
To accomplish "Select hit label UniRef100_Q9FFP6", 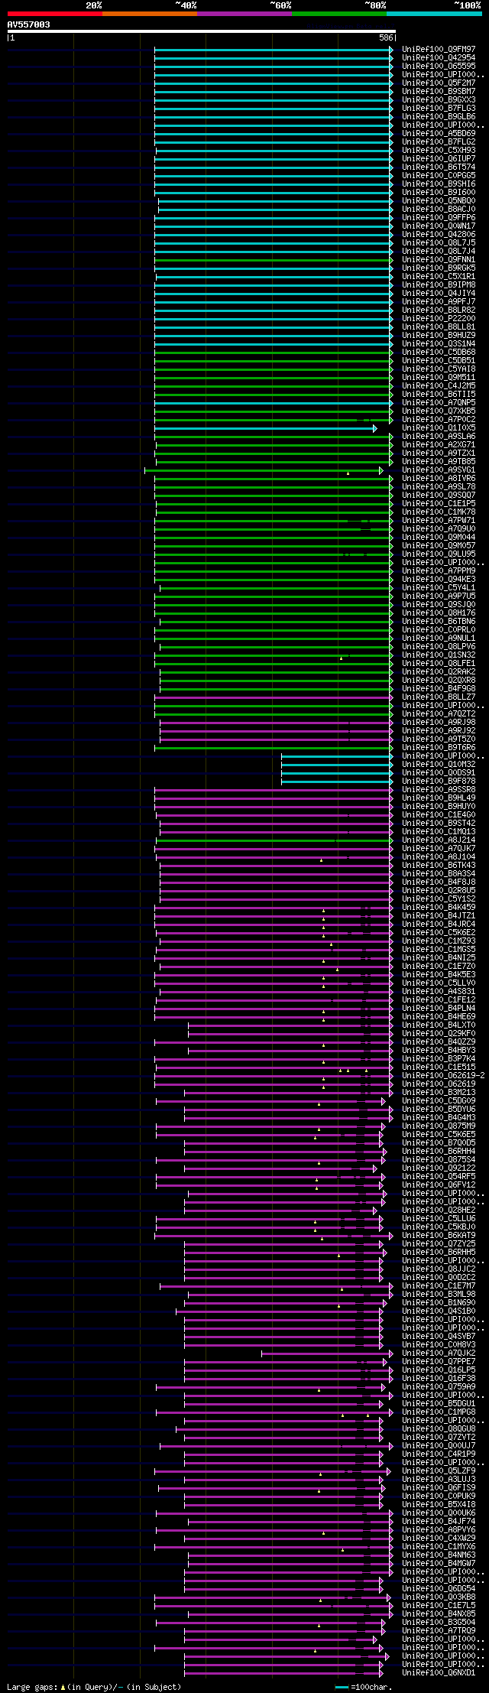I will click(439, 217).
